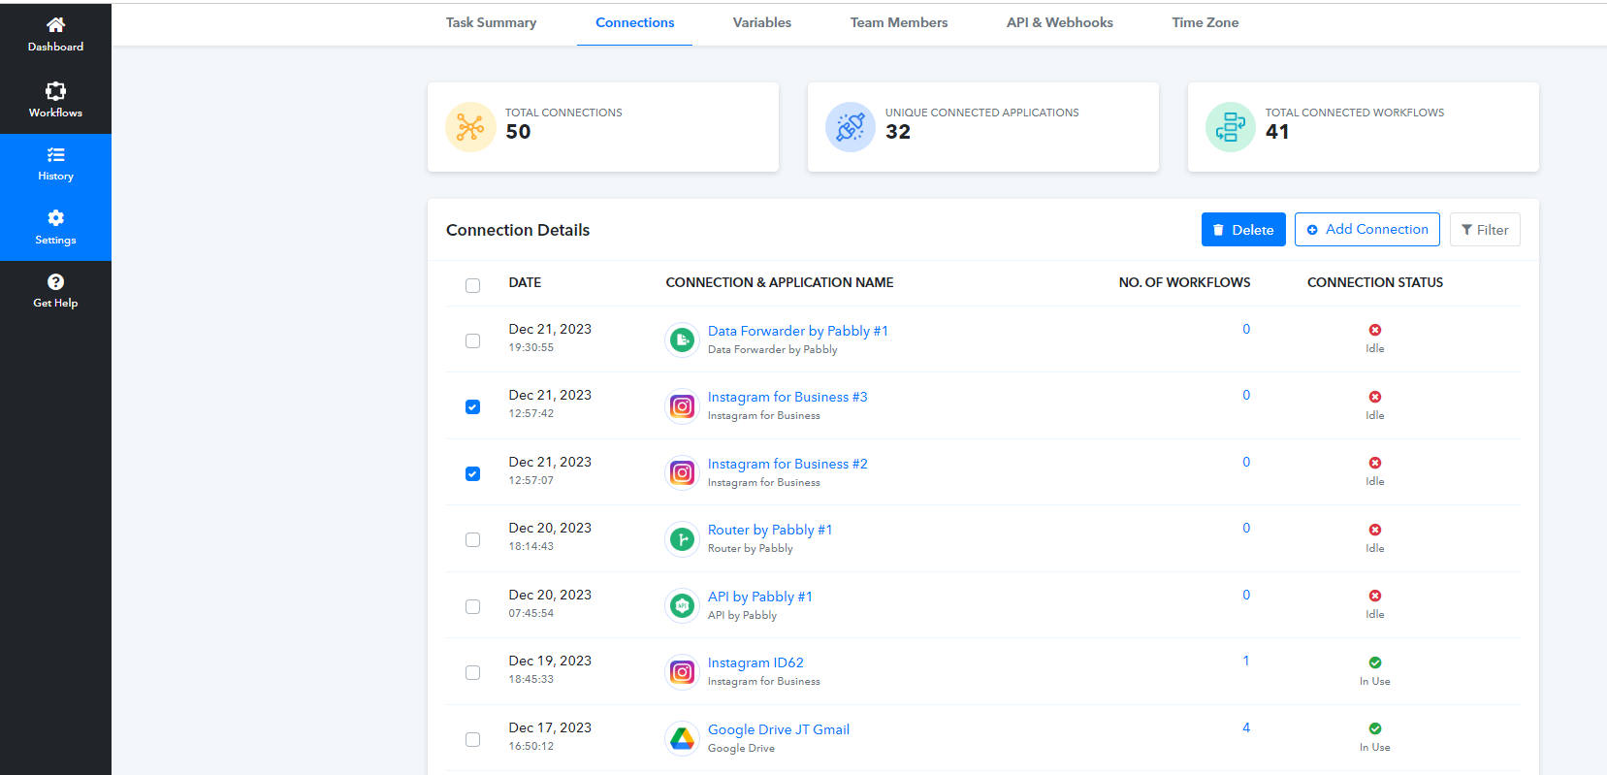Click the Total Connected Workflows icon

click(x=1231, y=127)
